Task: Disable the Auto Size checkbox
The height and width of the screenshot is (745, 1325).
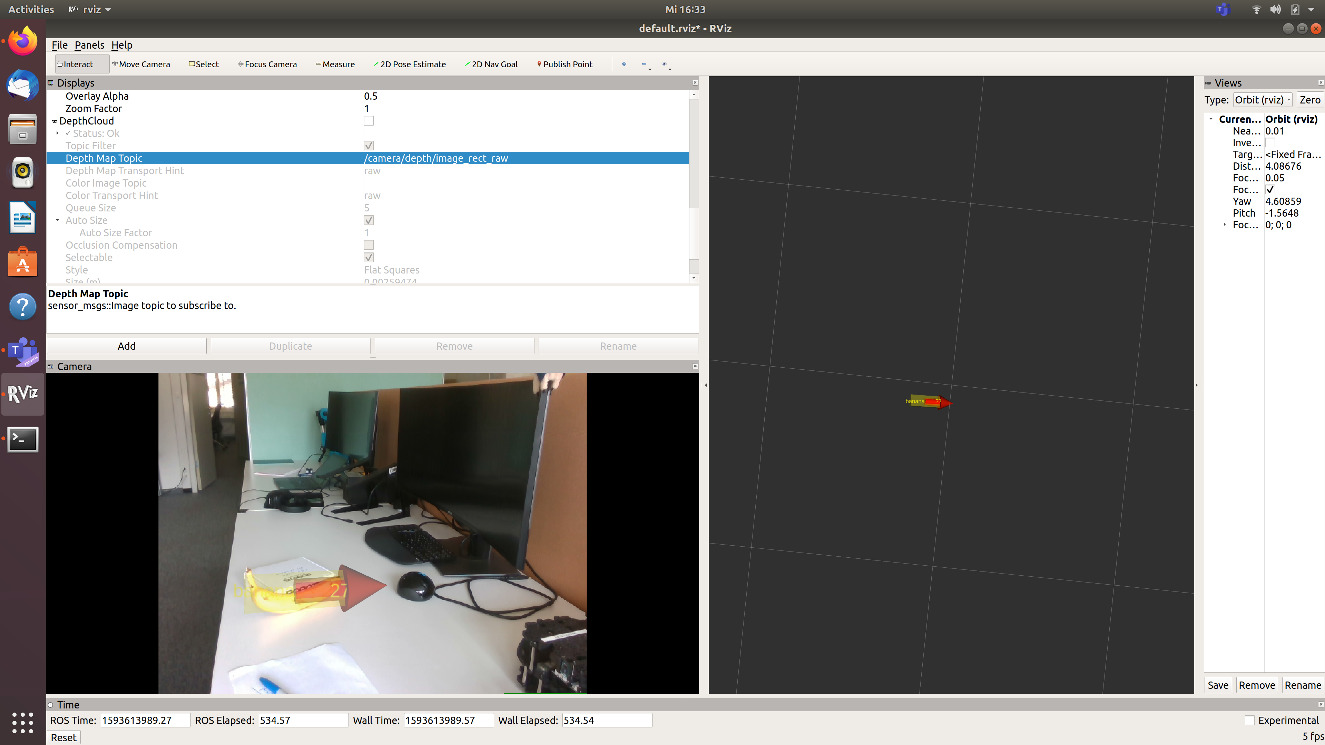Action: point(369,220)
